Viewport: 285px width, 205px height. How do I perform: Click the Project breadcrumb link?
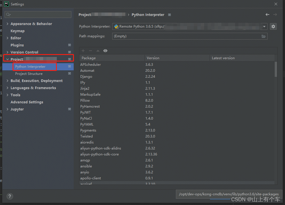(85, 15)
